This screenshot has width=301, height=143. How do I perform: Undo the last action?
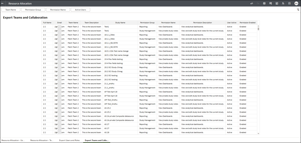pos(252,3)
